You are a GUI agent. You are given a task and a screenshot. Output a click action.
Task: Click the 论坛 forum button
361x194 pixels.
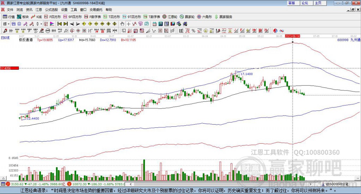click(307, 3)
